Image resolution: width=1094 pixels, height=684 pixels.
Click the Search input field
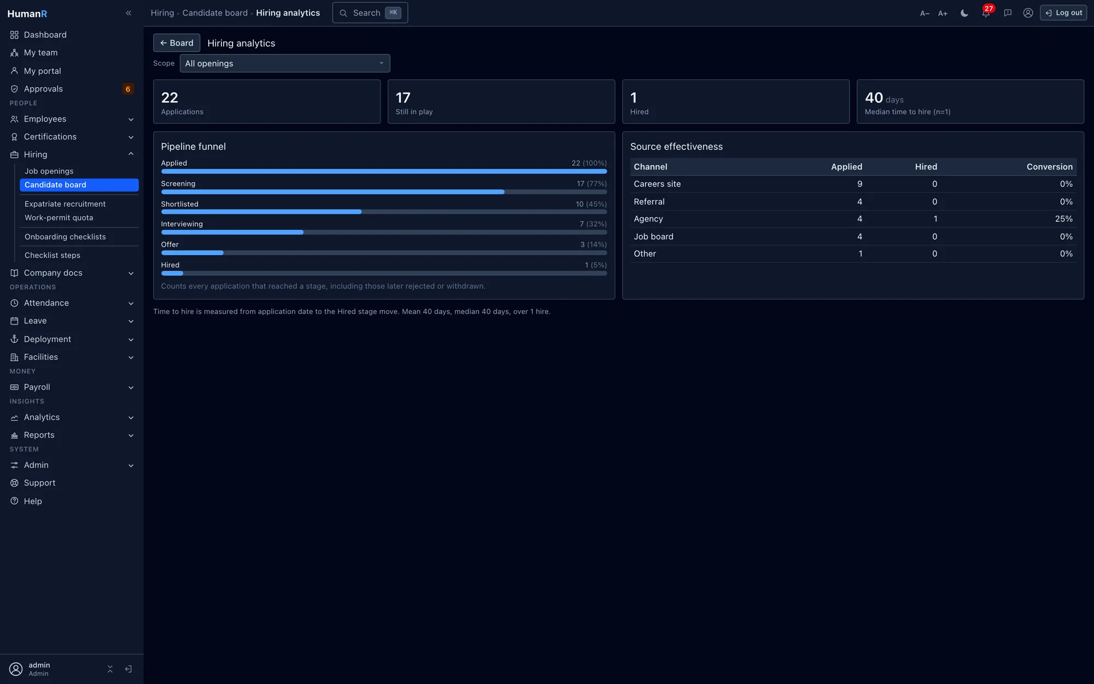pyautogui.click(x=370, y=13)
